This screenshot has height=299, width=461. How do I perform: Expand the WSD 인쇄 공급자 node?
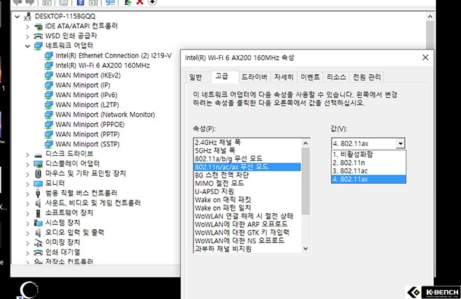pyautogui.click(x=28, y=36)
